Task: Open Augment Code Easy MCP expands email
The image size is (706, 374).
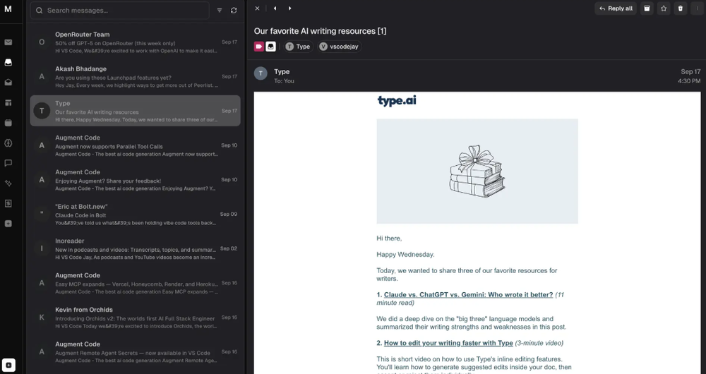Action: [135, 283]
